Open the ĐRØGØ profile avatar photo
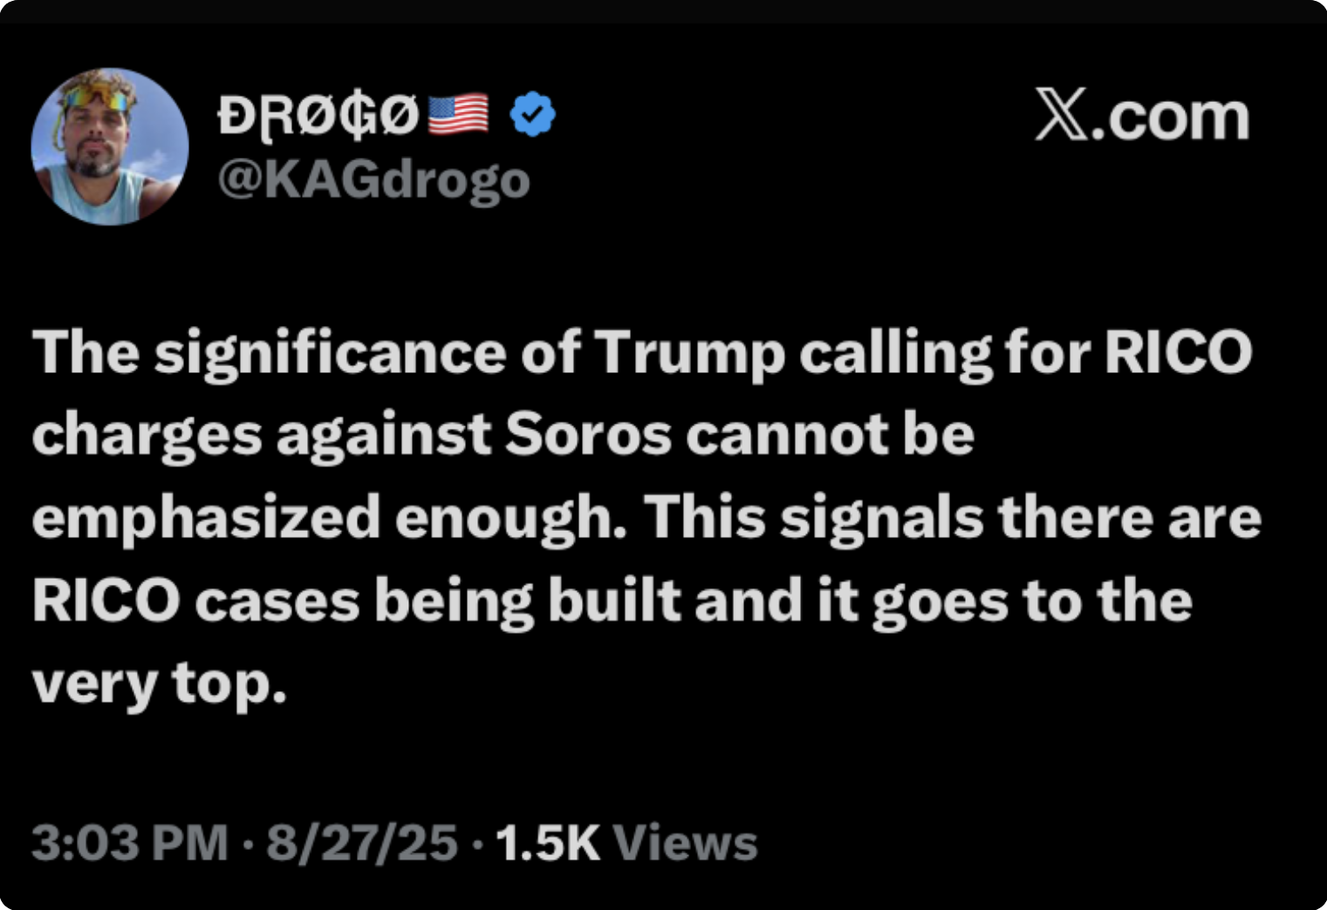 click(109, 146)
